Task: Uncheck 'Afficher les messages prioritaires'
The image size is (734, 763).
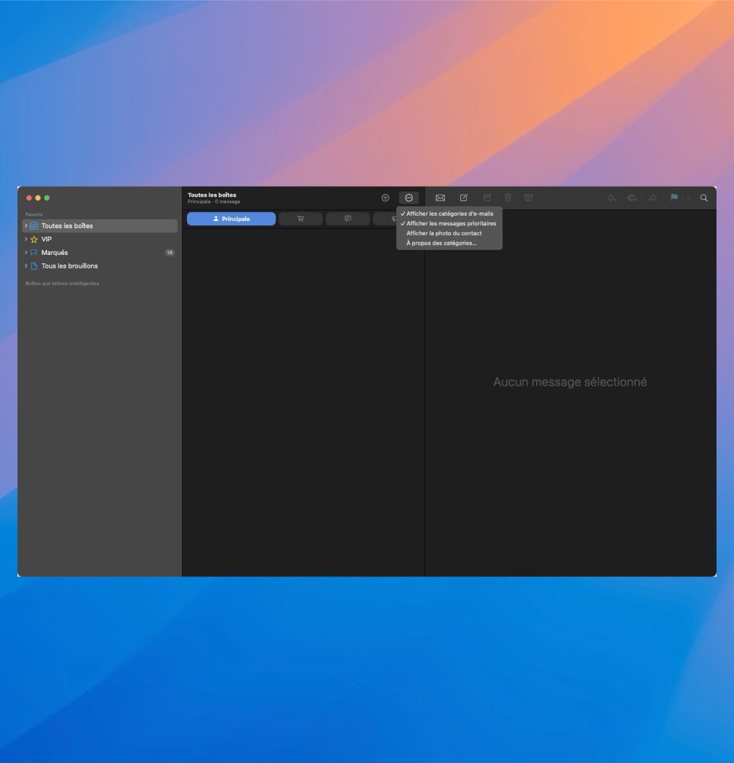Action: [x=451, y=223]
